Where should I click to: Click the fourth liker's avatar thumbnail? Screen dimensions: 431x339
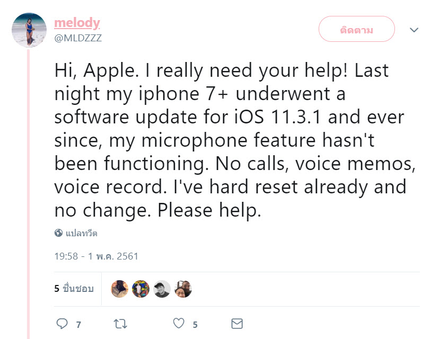tap(183, 289)
